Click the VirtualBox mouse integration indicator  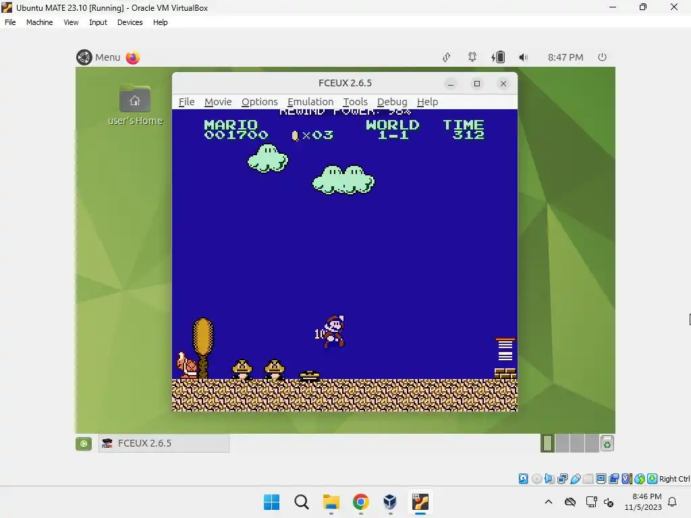[640, 479]
